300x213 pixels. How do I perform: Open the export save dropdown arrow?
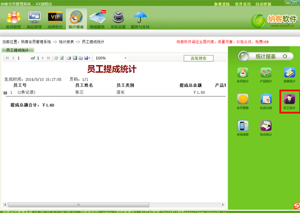pos(89,58)
